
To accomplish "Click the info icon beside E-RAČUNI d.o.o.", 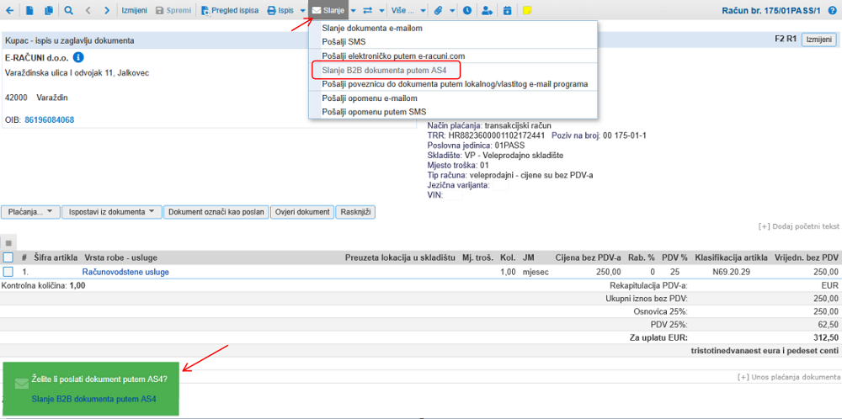I will click(x=78, y=57).
